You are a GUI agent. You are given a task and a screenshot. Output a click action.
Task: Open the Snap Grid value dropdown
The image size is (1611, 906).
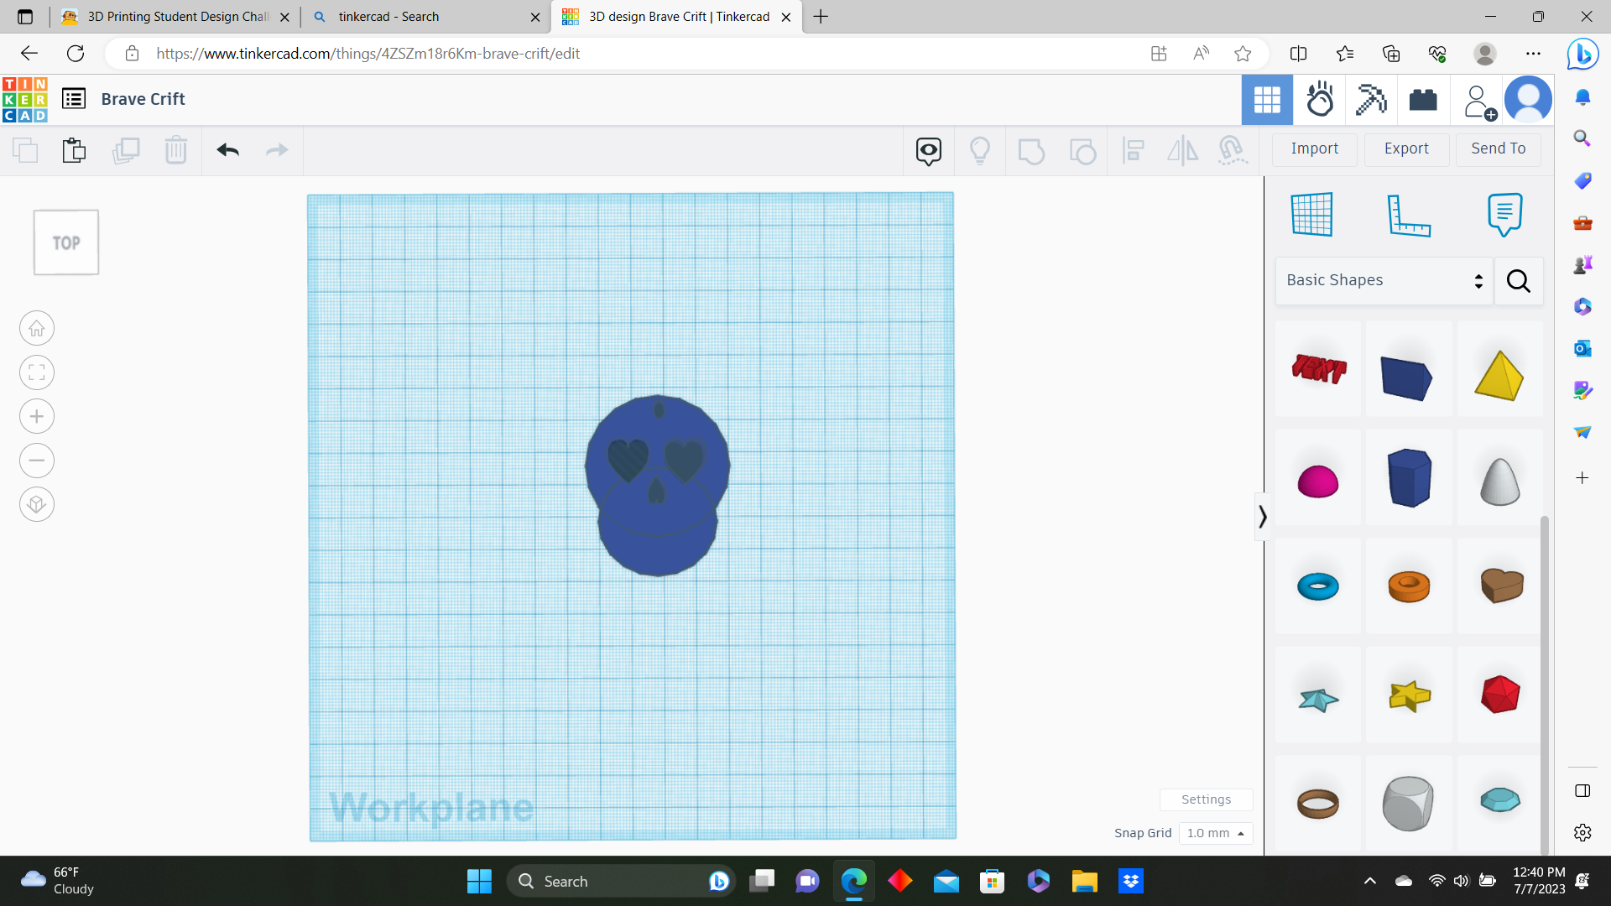click(1215, 833)
